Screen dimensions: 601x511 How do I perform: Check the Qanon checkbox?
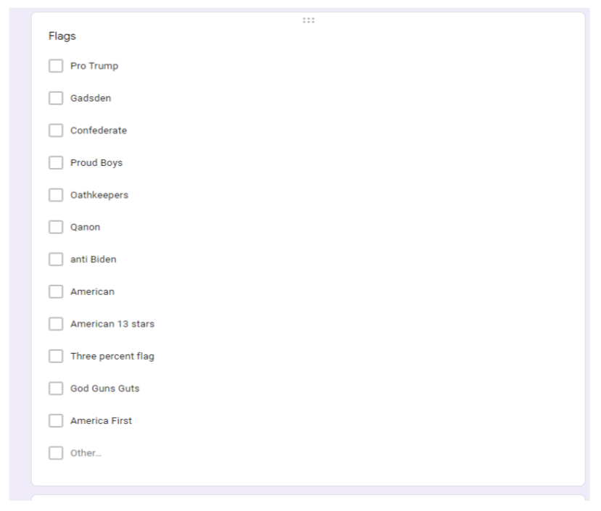pyautogui.click(x=57, y=227)
